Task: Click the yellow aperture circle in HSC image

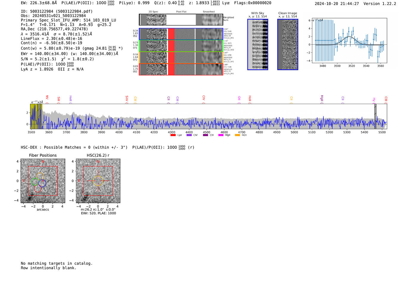Action: point(98,181)
